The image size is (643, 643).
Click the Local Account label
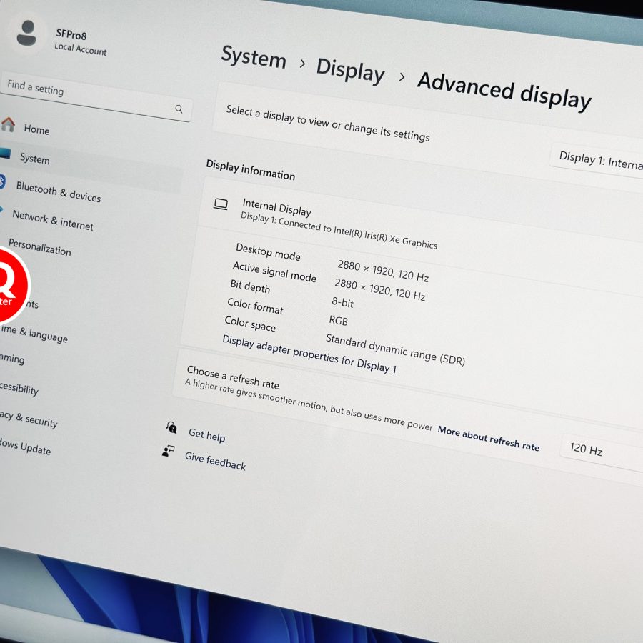[x=80, y=49]
